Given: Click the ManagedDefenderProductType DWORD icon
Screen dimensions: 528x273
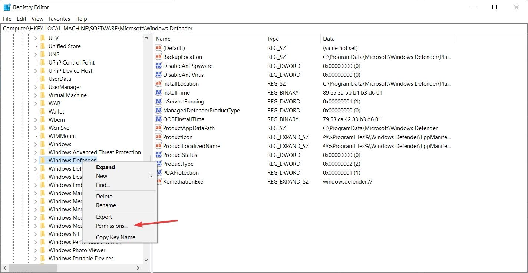Looking at the screenshot, I should 159,110.
